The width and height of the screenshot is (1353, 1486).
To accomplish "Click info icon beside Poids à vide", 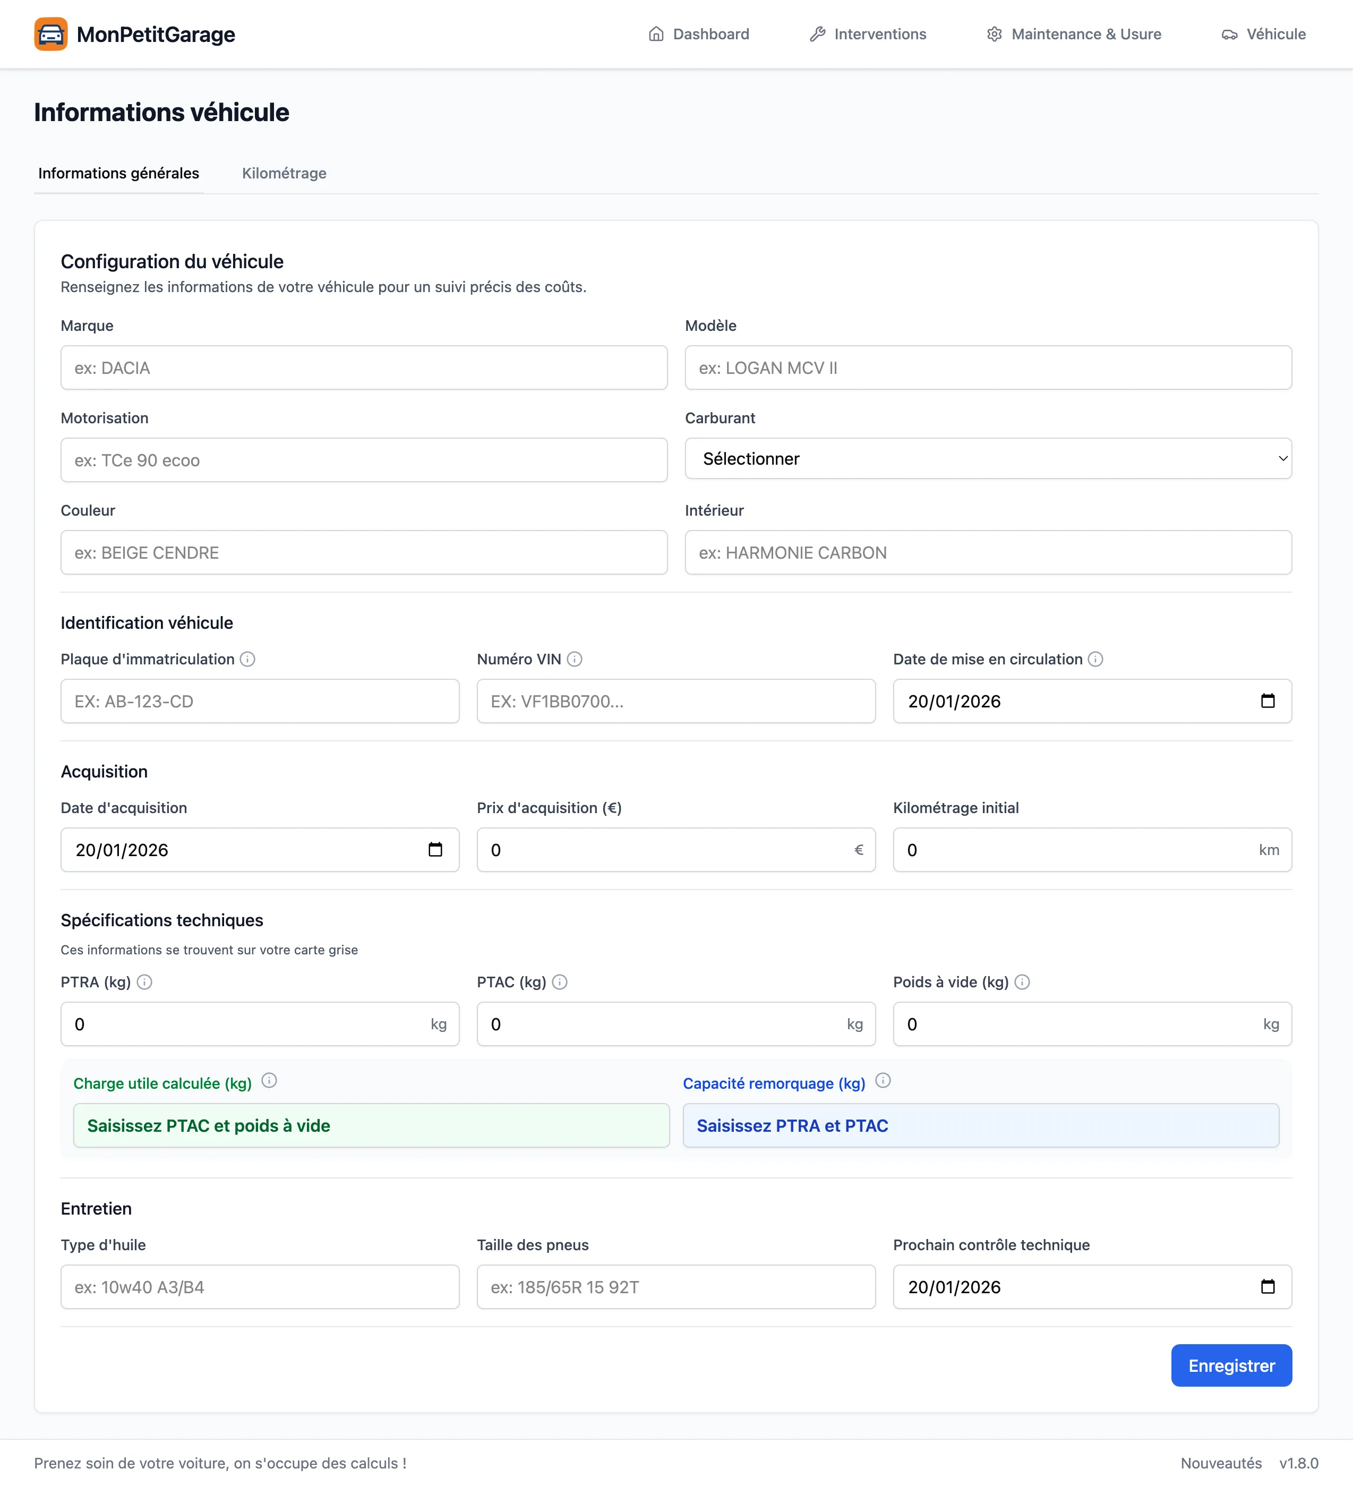I will pyautogui.click(x=1021, y=982).
